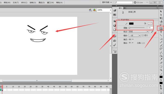This screenshot has width=164, height=94.
Task: Select the Paint Bucket tool
Action: coord(161,56)
